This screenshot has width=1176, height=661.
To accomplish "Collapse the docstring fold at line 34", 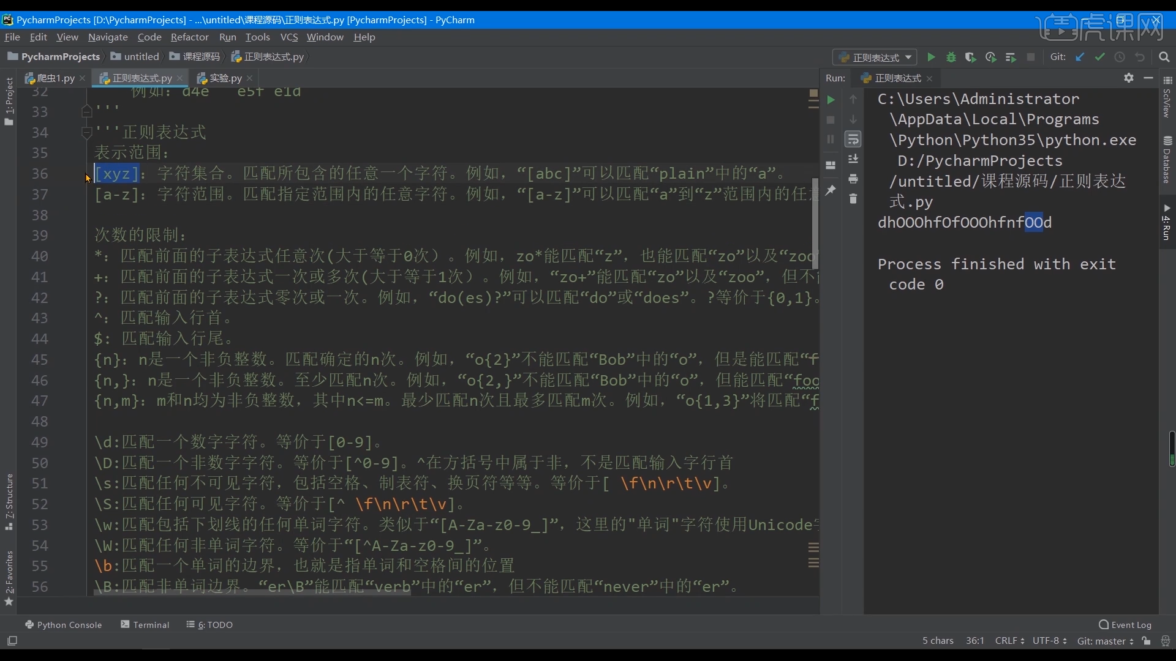I will click(86, 132).
